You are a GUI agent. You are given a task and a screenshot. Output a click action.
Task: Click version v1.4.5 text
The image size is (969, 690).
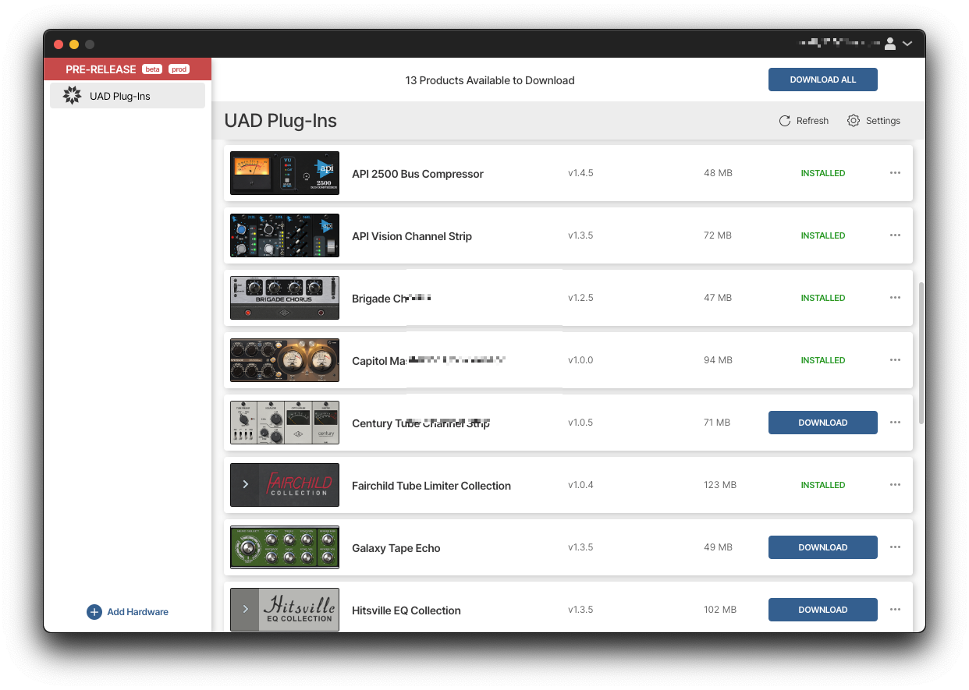[x=580, y=173]
